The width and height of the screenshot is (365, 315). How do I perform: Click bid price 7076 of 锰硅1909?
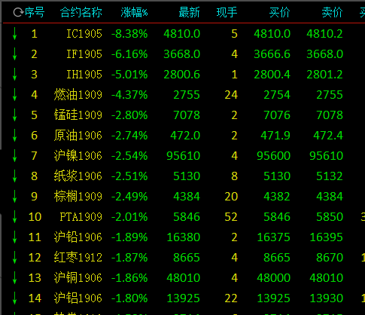[x=277, y=115]
